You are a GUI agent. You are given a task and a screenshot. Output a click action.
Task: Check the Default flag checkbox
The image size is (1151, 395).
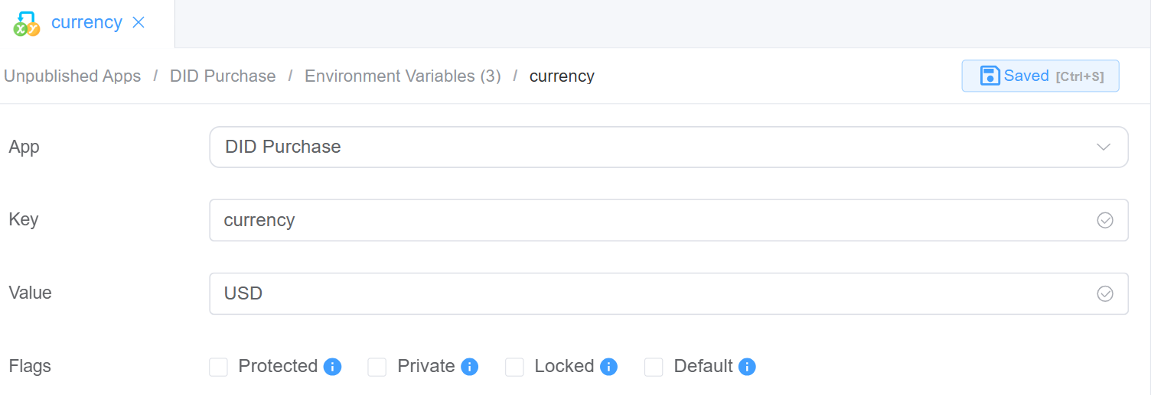point(654,367)
